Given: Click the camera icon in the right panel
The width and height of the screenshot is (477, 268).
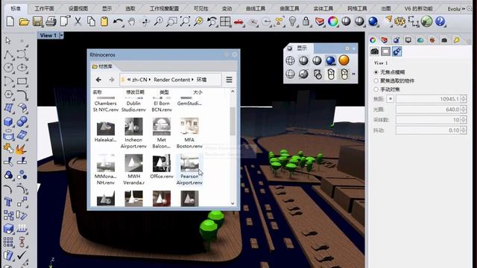Looking at the screenshot, I should 374,51.
